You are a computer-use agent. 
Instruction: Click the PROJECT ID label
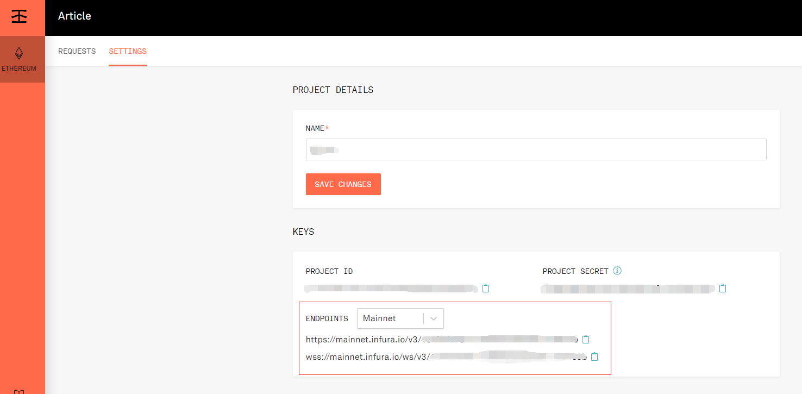point(329,271)
